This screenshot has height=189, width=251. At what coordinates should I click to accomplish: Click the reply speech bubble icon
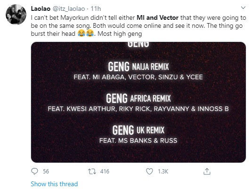pos(34,172)
